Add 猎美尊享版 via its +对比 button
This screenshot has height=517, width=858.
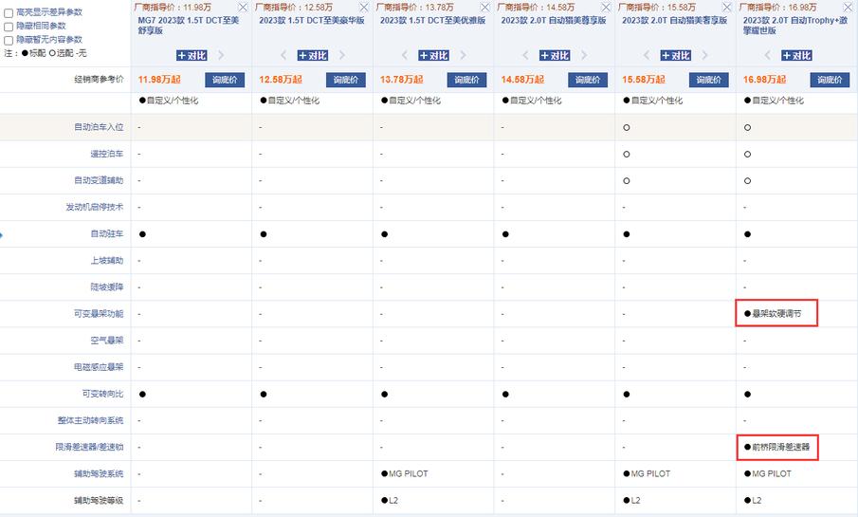(x=555, y=55)
